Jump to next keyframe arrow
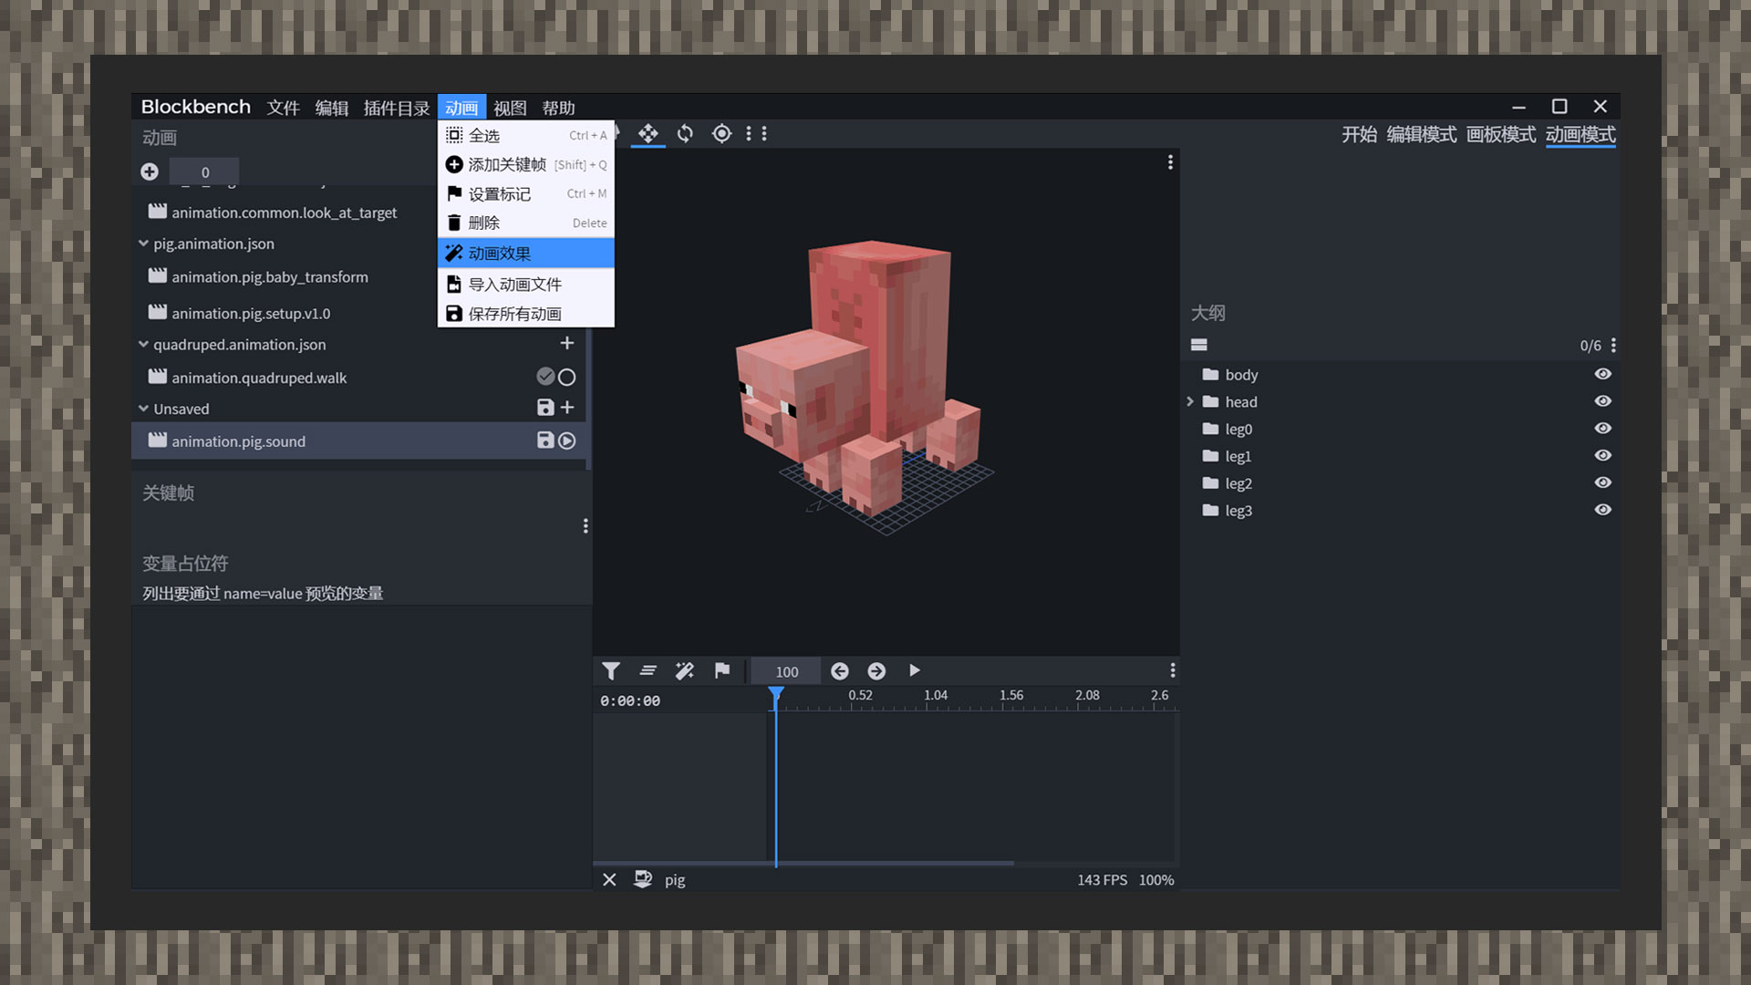Screen dimensions: 1751x985 (876, 671)
